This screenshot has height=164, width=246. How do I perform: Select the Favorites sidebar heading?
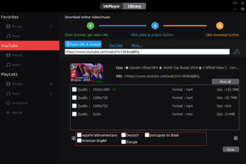(x=10, y=17)
